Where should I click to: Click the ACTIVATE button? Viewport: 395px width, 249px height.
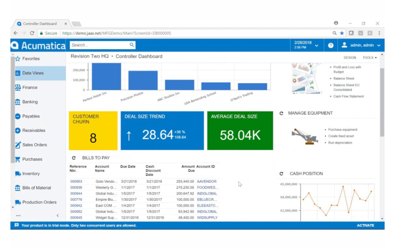[x=365, y=225]
